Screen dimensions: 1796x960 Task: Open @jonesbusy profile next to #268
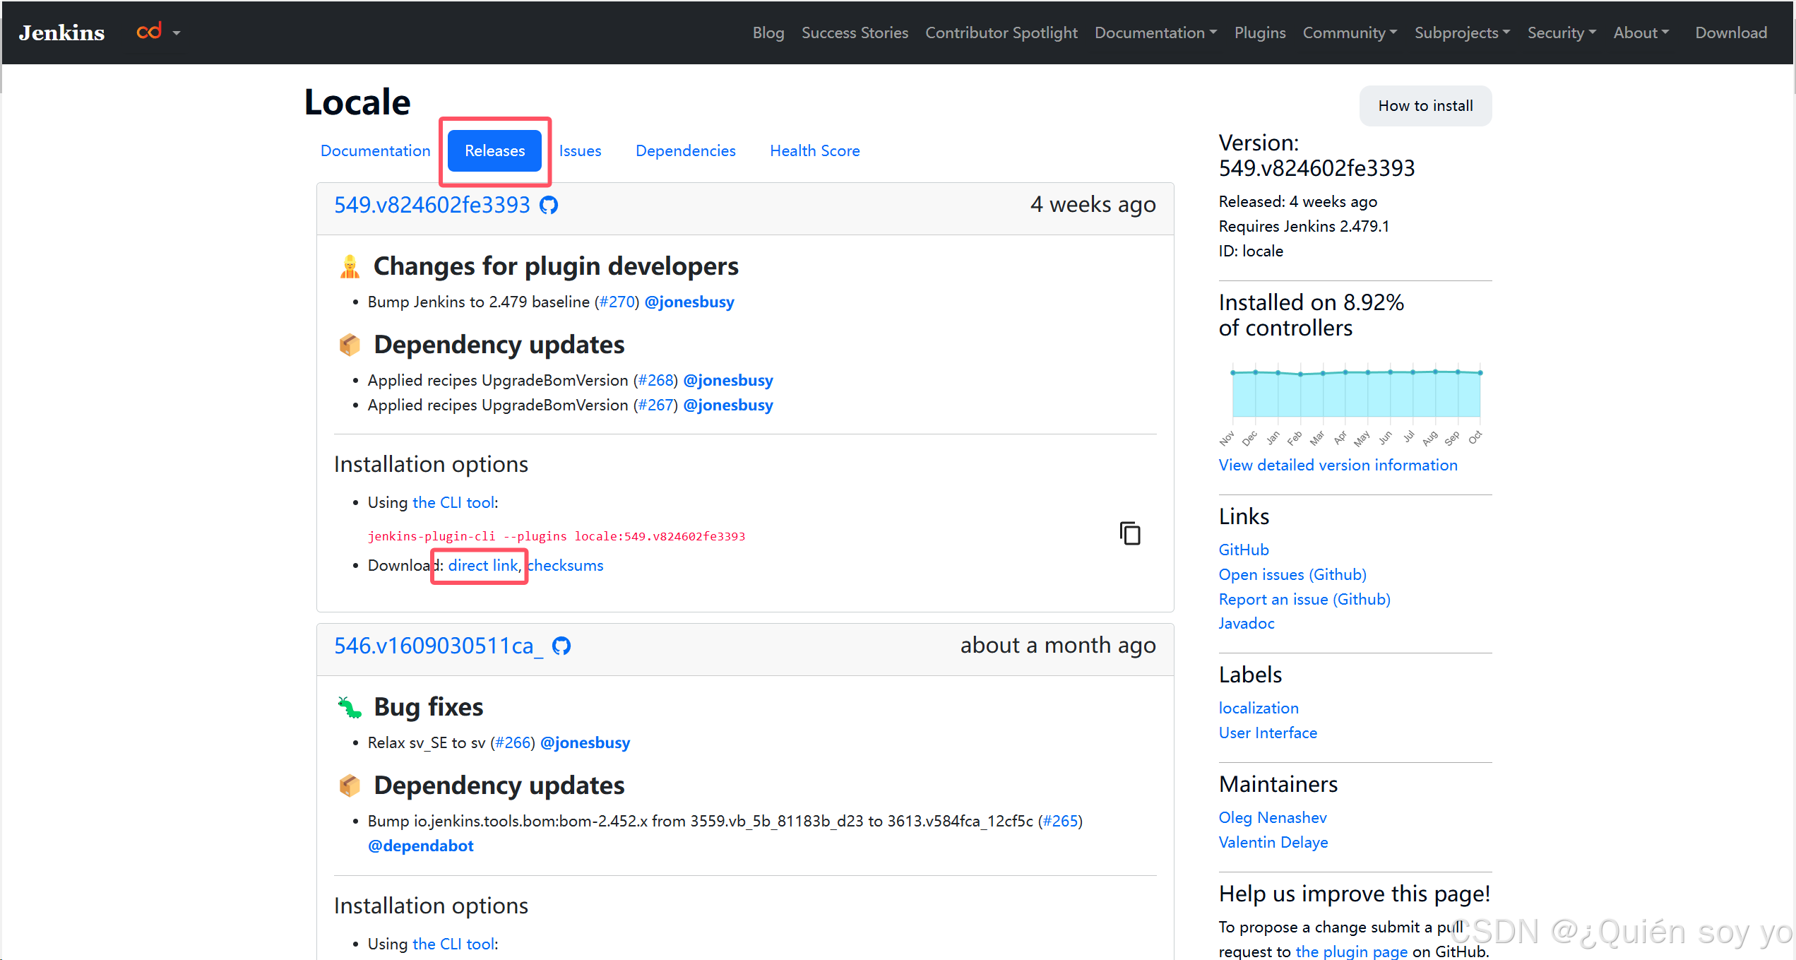728,380
